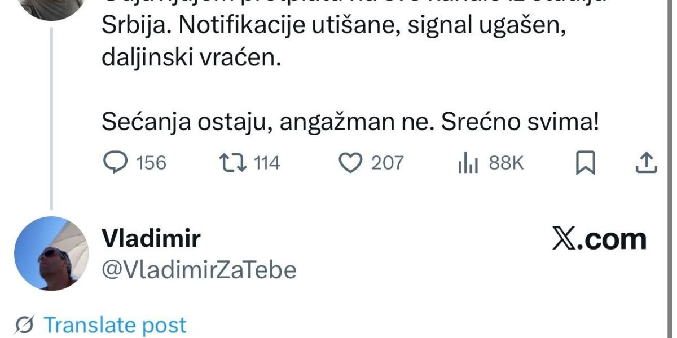Click the 88K views count
This screenshot has height=338, width=677.
[x=506, y=163]
